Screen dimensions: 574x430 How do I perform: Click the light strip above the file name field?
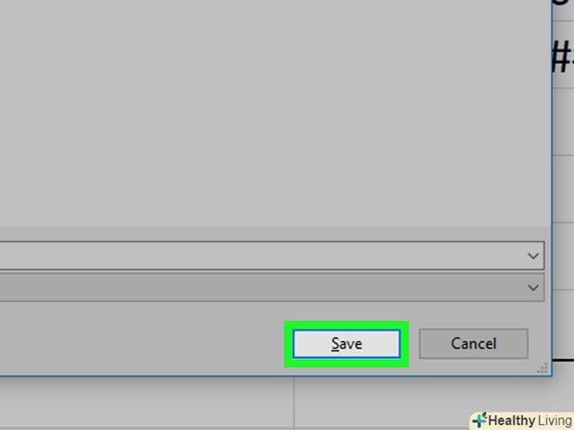point(275,233)
